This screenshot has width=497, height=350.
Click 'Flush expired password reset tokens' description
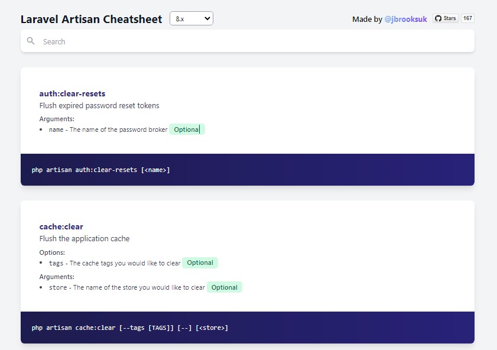click(99, 106)
